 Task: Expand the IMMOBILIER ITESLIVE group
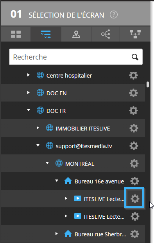pyautogui.click(x=38, y=128)
